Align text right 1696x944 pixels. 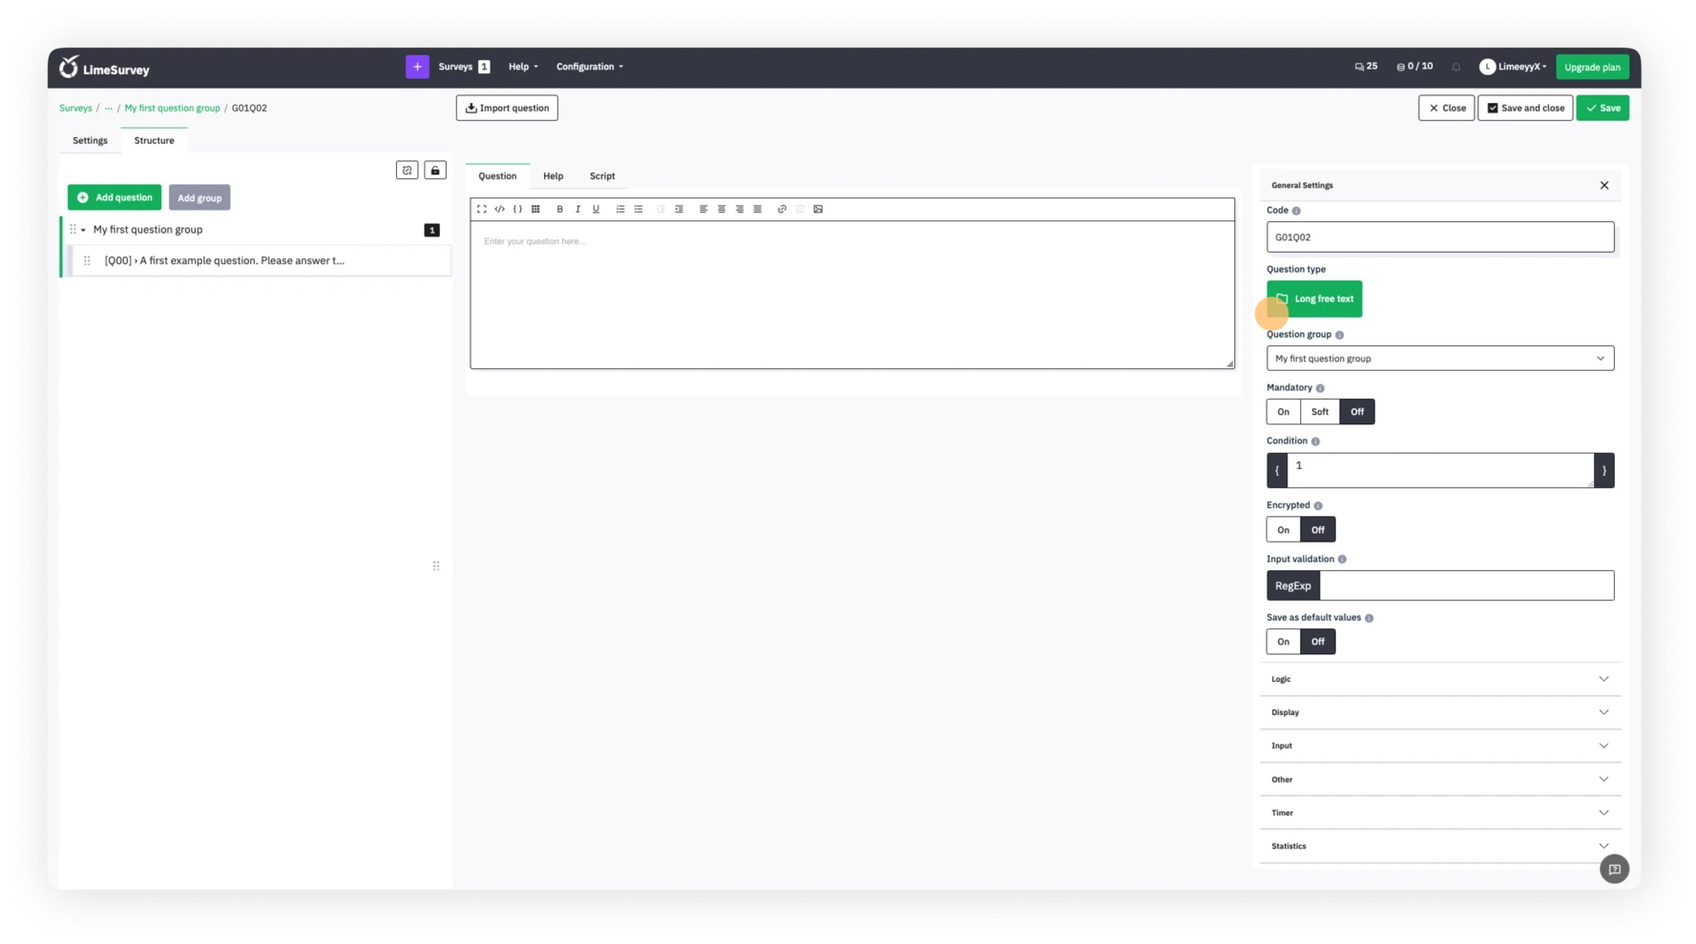click(740, 209)
